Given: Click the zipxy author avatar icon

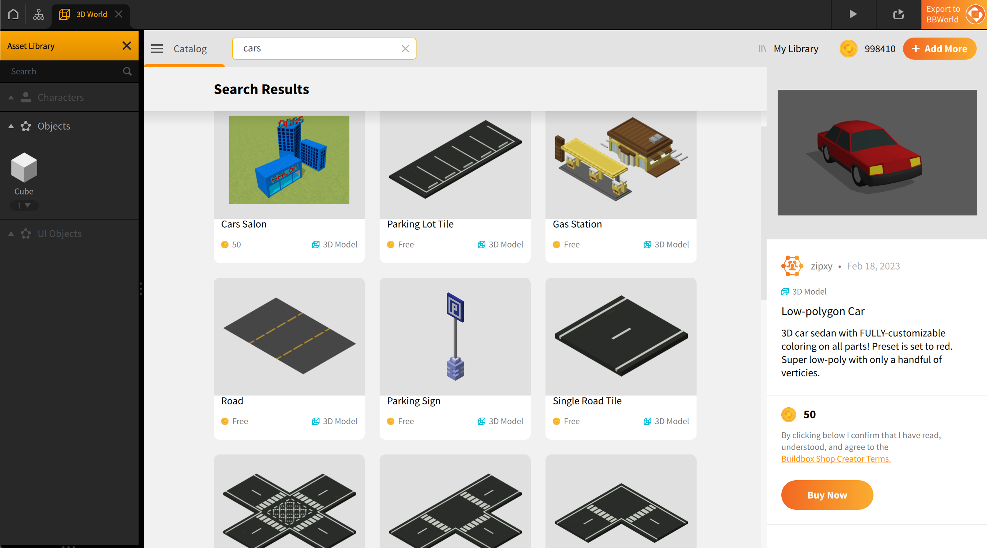Looking at the screenshot, I should coord(792,266).
